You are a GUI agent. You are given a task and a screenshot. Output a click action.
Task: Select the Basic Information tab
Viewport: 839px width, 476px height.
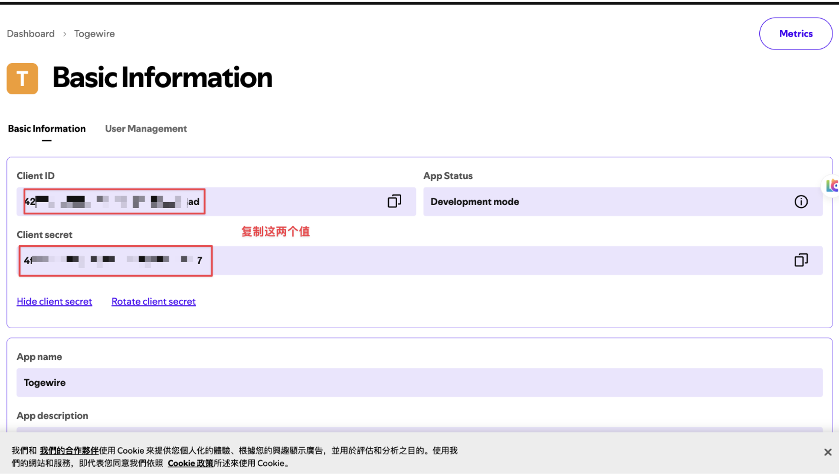(47, 128)
